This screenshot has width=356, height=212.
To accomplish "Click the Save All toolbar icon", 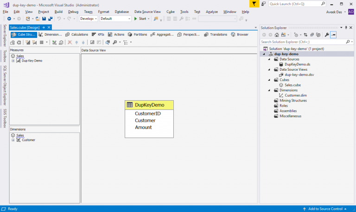I will (49, 19).
